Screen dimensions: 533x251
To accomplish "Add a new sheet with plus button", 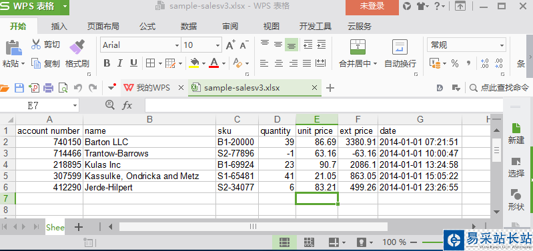I will point(79,227).
